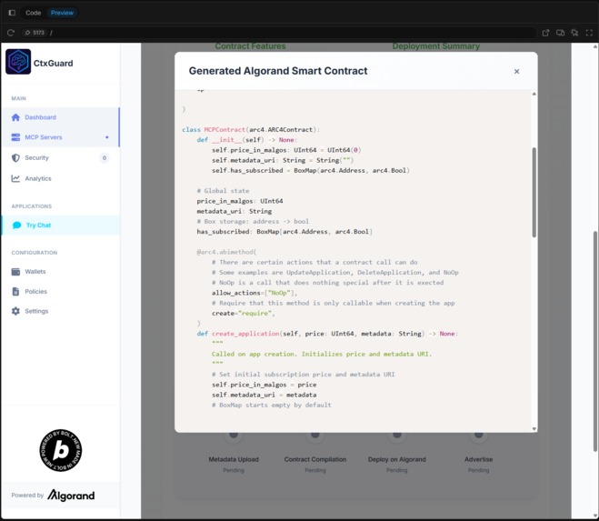The height and width of the screenshot is (521, 599).
Task: Close the Generated Algorand Smart Contract dialog
Action: point(516,72)
